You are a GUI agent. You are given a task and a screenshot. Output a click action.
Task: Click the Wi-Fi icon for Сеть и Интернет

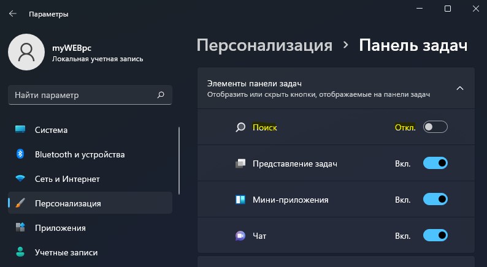(20, 178)
